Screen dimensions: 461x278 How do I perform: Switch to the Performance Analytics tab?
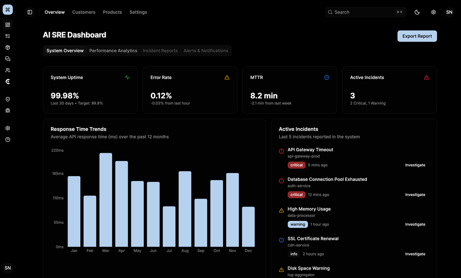pyautogui.click(x=113, y=51)
